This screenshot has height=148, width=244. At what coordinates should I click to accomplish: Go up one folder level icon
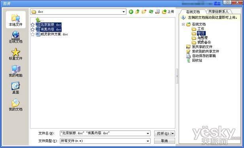pyautogui.click(x=137, y=12)
